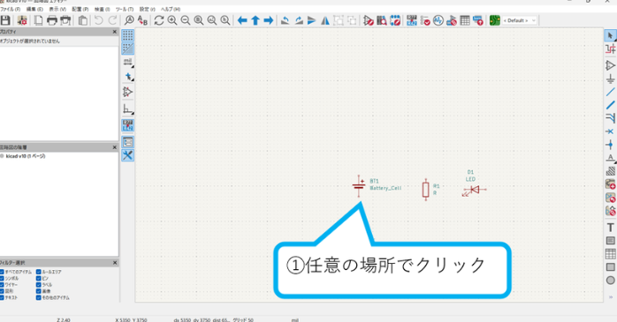The height and width of the screenshot is (322, 617).
Task: Run the electrical rules checker
Action: pos(425,20)
